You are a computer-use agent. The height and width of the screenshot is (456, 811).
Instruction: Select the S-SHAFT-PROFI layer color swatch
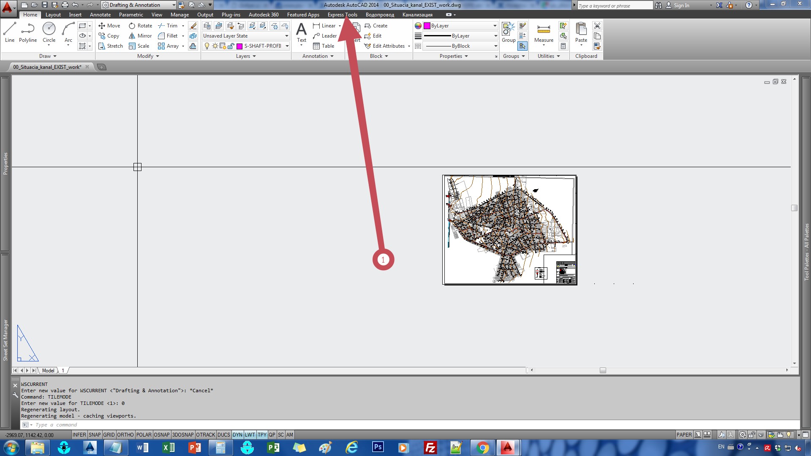coord(240,46)
